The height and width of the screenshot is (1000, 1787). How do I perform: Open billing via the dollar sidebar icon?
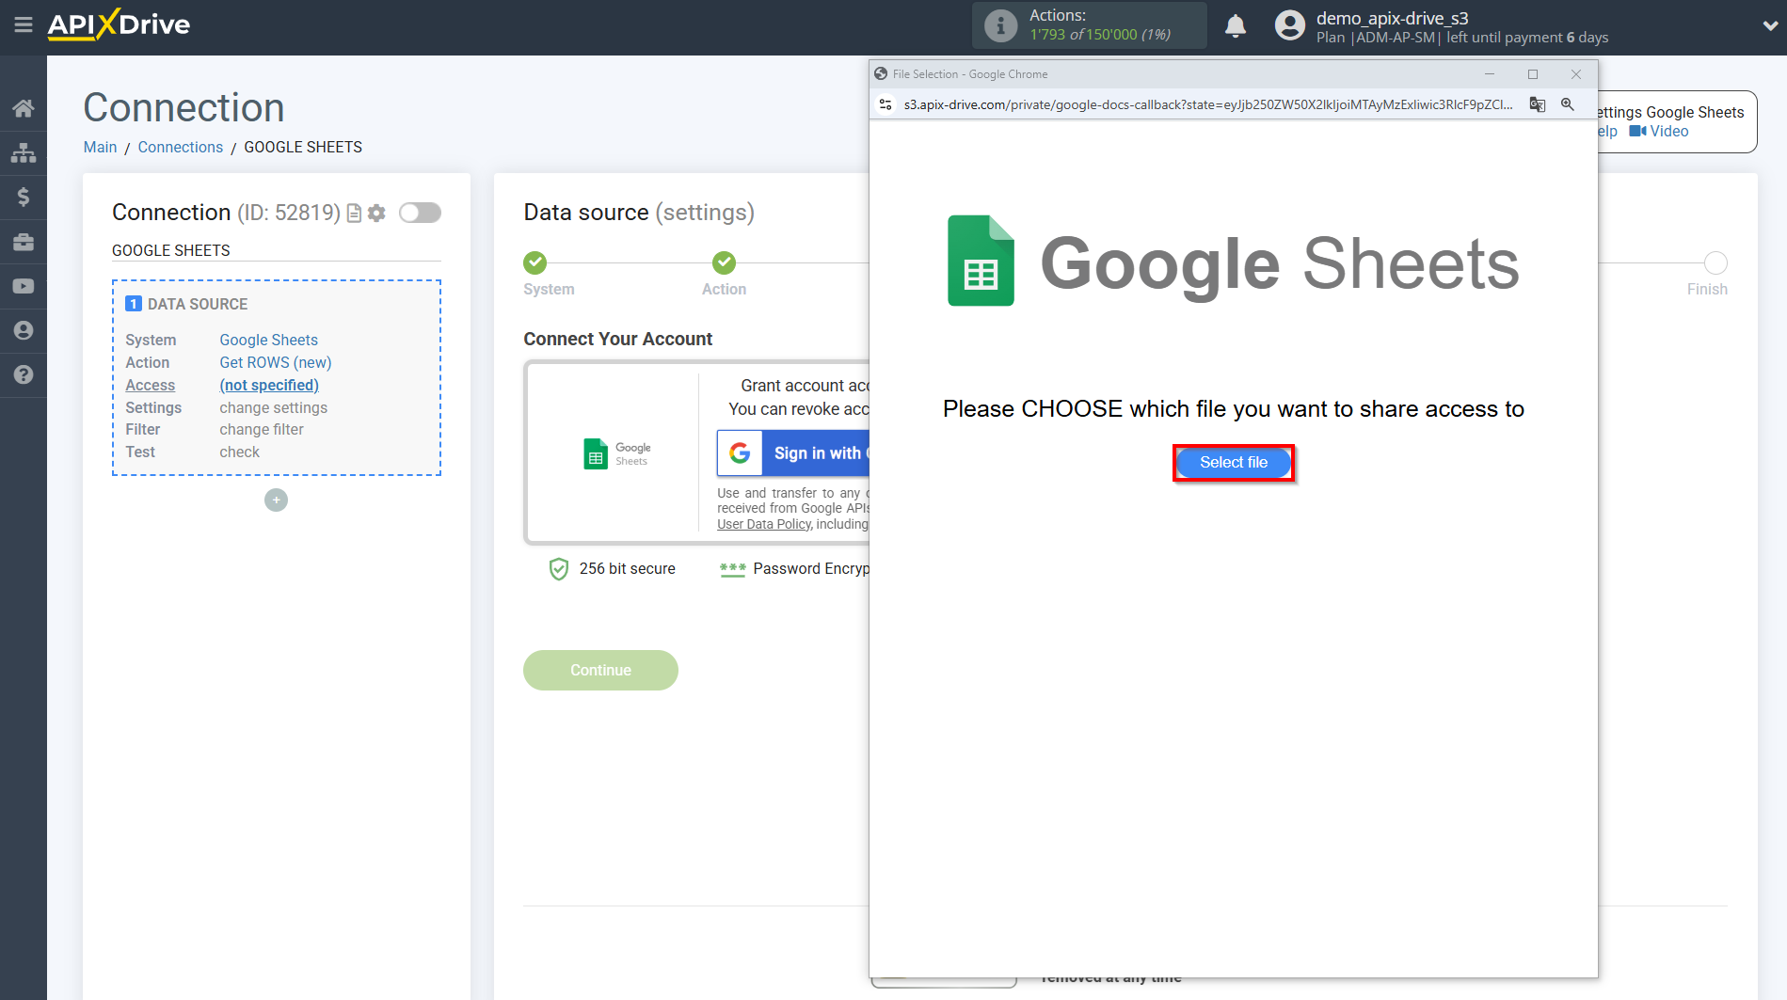pyautogui.click(x=24, y=197)
